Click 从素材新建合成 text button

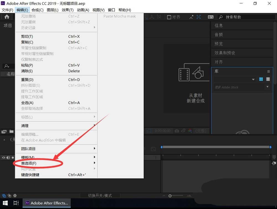coord(196,98)
